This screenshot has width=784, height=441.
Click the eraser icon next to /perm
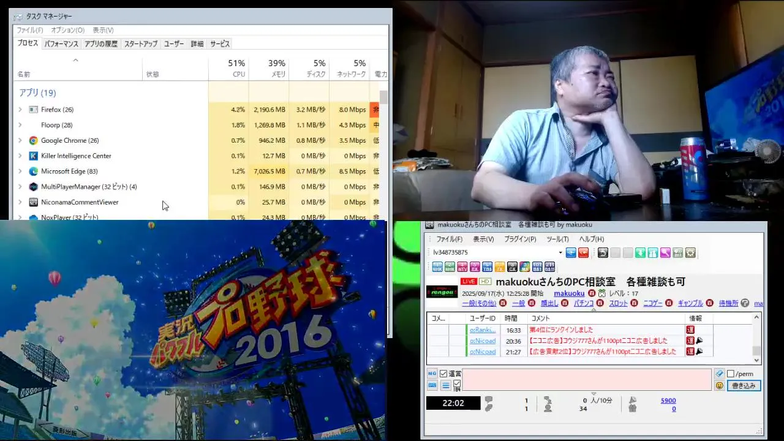(x=719, y=373)
